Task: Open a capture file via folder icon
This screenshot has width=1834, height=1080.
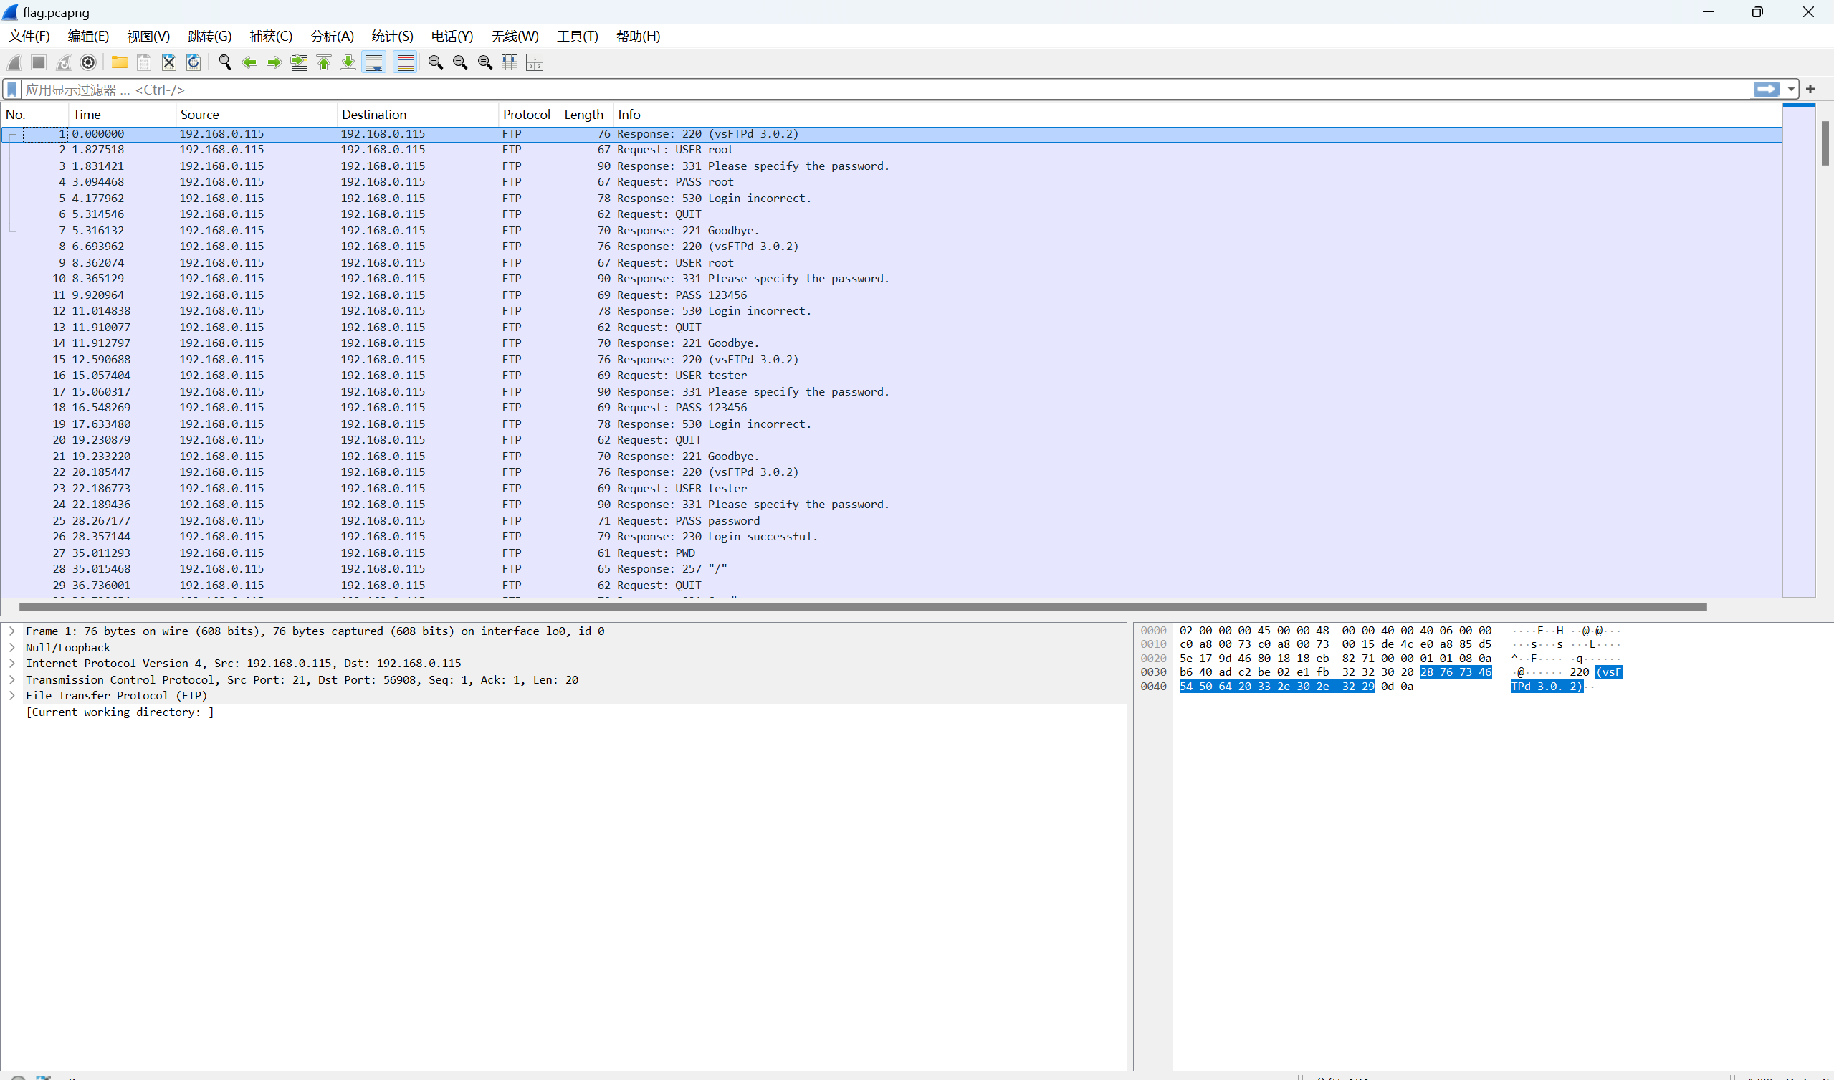Action: [x=120, y=62]
